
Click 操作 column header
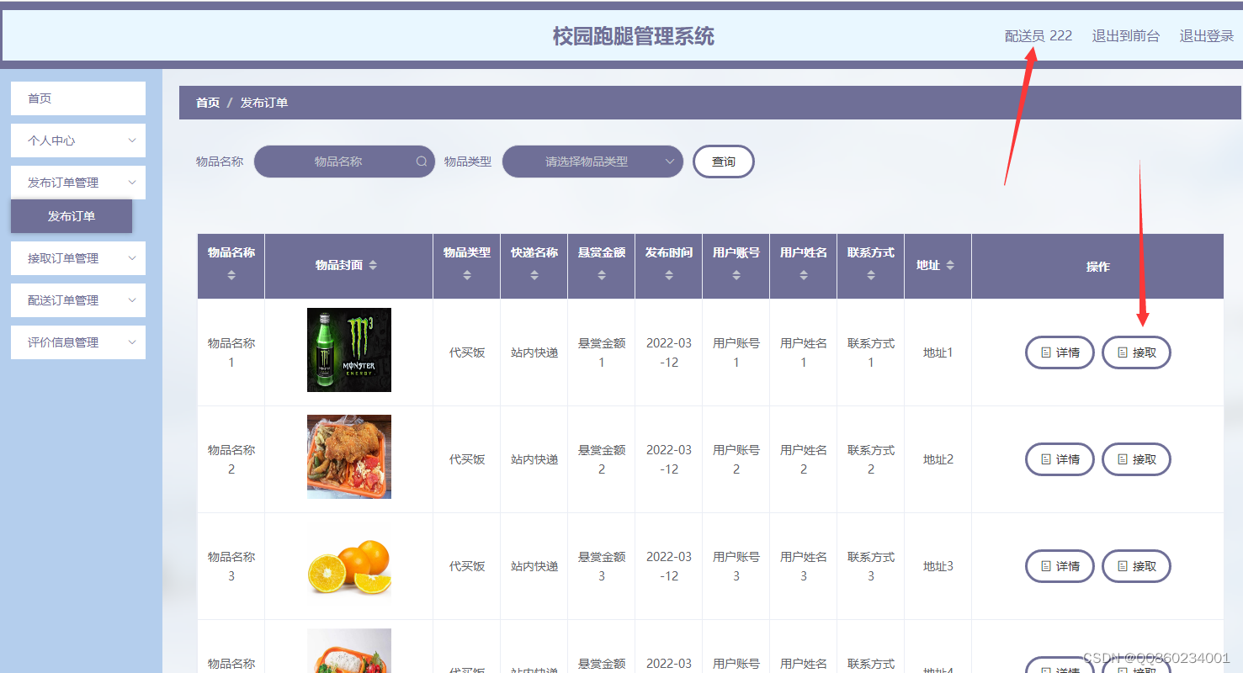(x=1098, y=267)
